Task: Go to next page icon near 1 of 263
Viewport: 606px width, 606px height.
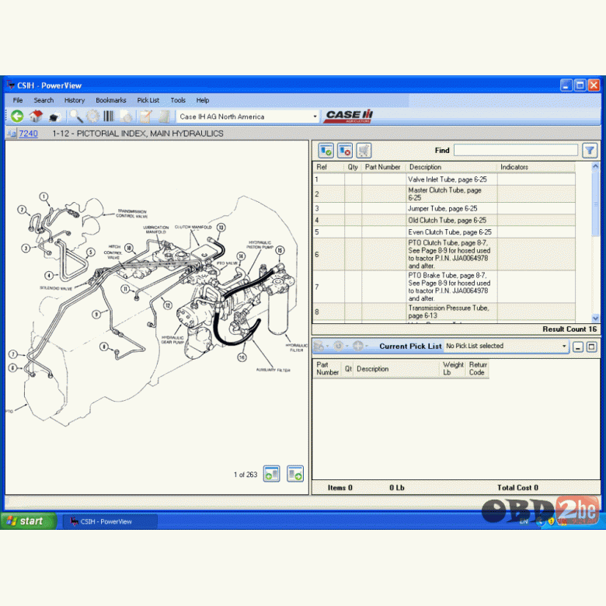Action: (x=295, y=474)
